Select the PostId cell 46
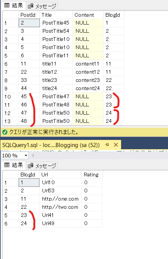This screenshot has width=168, height=259. point(29,105)
